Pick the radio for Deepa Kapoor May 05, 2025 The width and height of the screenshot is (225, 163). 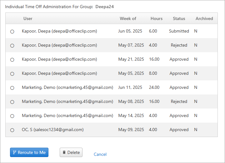pos(12,74)
